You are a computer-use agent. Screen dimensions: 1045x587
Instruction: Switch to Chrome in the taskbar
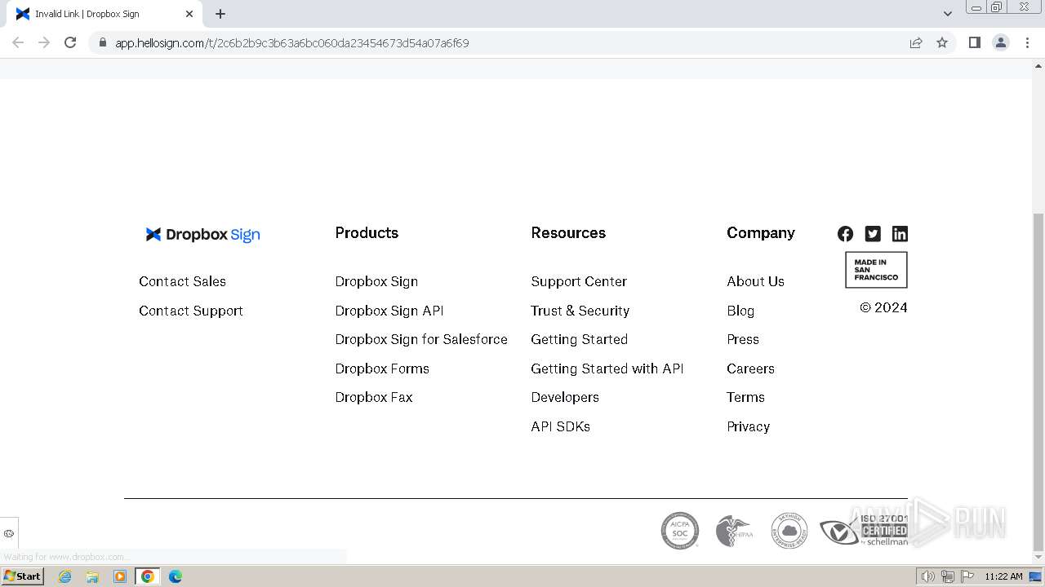[x=148, y=576]
